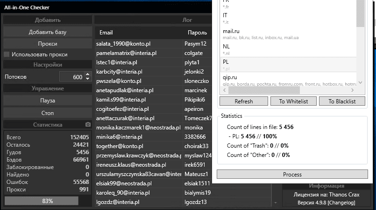The width and height of the screenshot is (376, 210).
Task: Click password cell sloneczko
Action: [196, 81]
